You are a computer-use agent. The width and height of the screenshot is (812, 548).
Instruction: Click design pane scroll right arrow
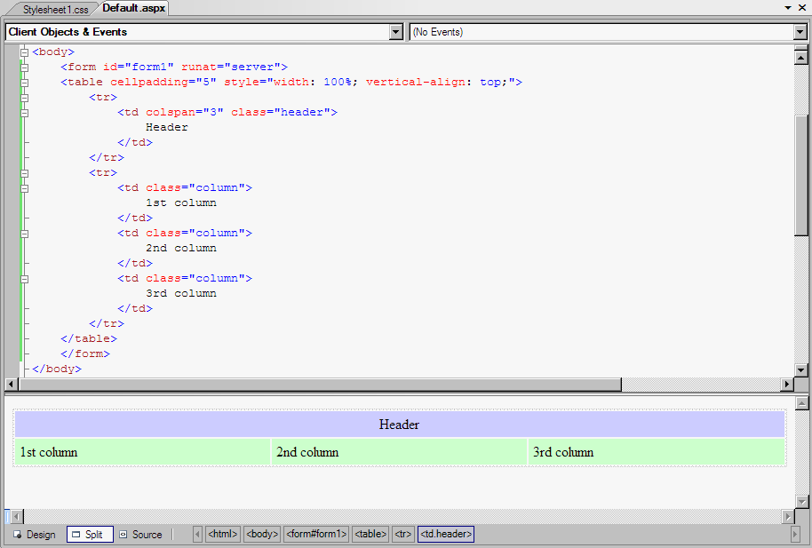click(x=788, y=516)
